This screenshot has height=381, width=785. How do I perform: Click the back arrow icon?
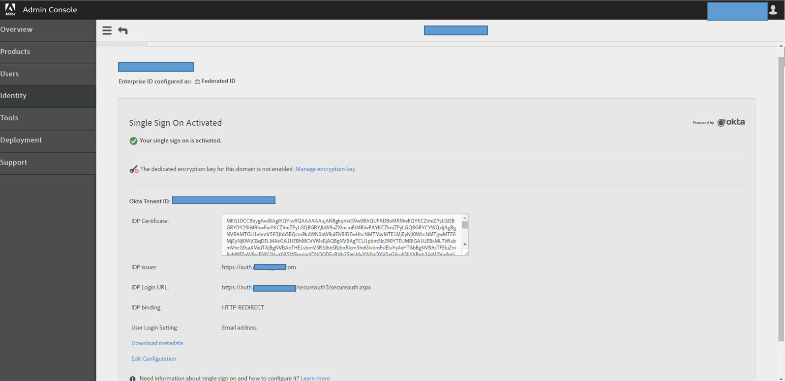[123, 30]
